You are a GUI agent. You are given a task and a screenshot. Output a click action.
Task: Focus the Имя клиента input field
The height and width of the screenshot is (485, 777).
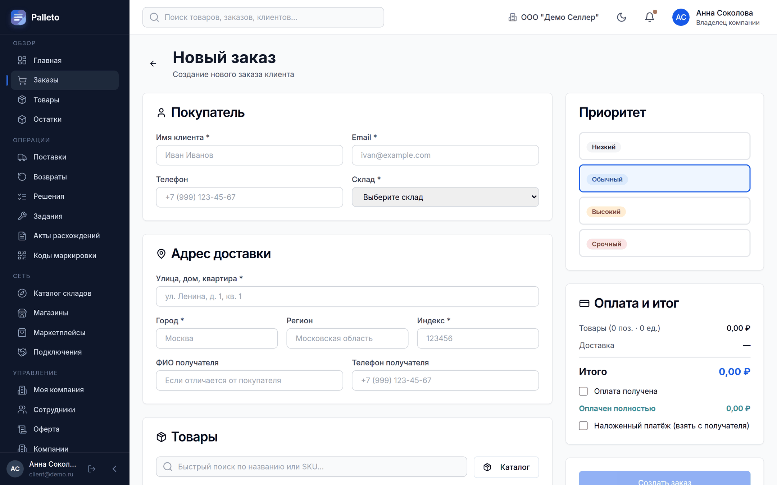(249, 155)
